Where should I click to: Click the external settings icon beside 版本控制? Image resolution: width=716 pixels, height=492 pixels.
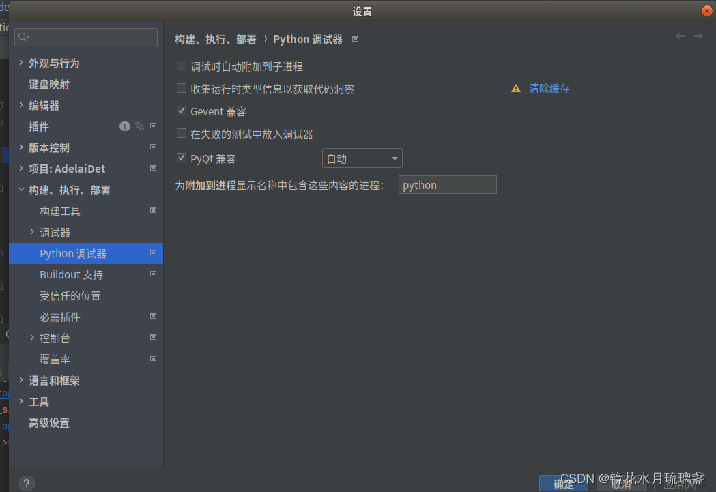pos(153,147)
